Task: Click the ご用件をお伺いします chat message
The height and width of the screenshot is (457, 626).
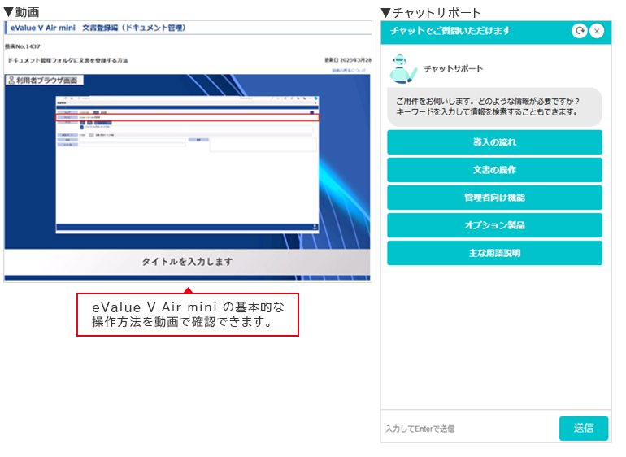Action: [494, 107]
